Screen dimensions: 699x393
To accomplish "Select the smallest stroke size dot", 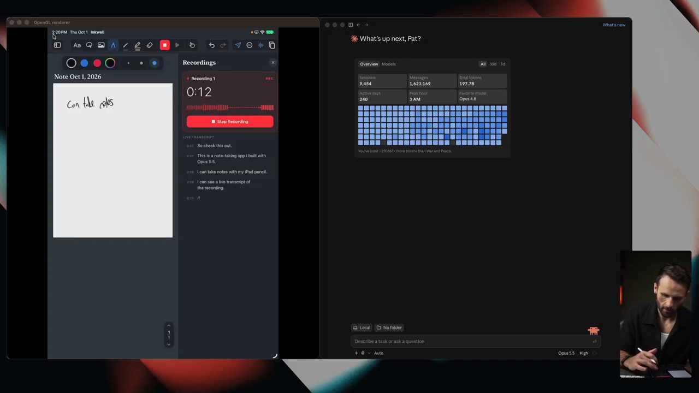I will [x=128, y=63].
